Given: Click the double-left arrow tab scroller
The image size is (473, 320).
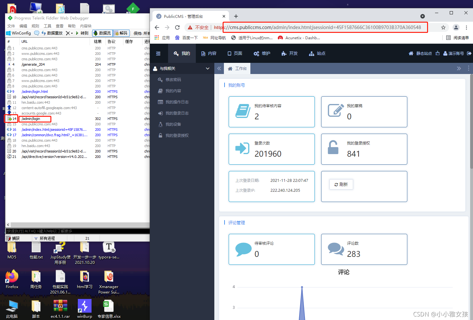Looking at the screenshot, I should [x=219, y=69].
